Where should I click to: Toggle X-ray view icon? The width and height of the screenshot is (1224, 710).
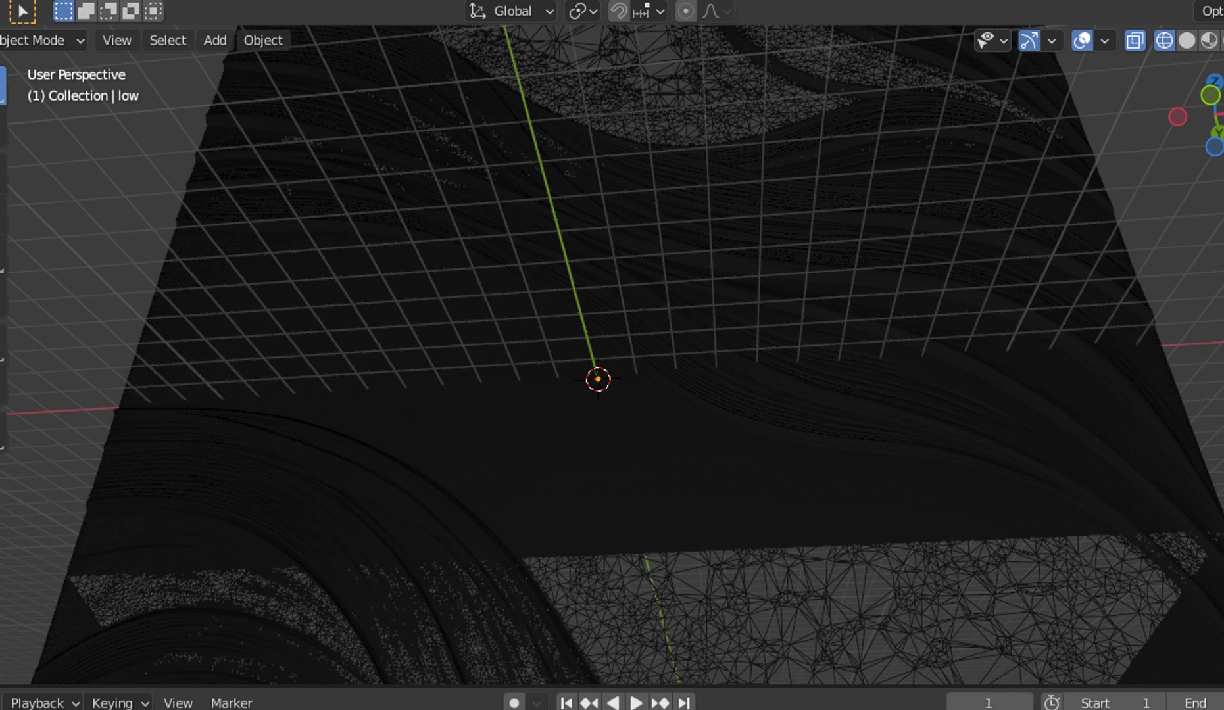coord(1135,41)
